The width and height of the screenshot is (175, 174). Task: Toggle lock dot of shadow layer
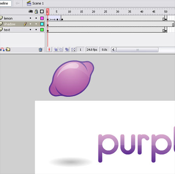[x=36, y=24]
